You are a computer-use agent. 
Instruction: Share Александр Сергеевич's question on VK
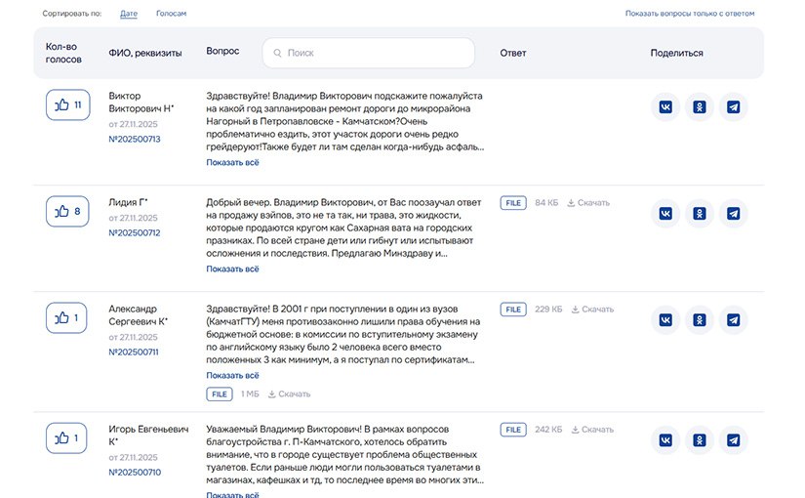pyautogui.click(x=665, y=319)
